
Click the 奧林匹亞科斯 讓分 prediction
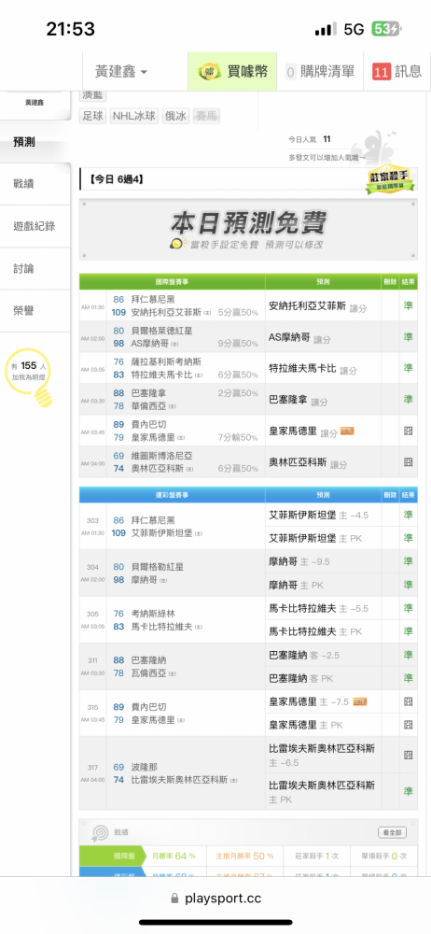[x=308, y=462]
